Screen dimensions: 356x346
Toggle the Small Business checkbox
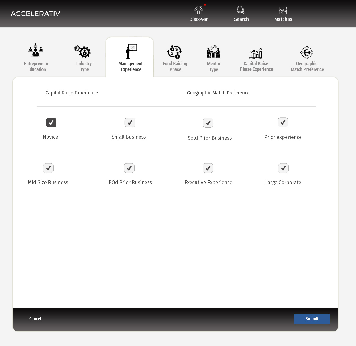(130, 123)
